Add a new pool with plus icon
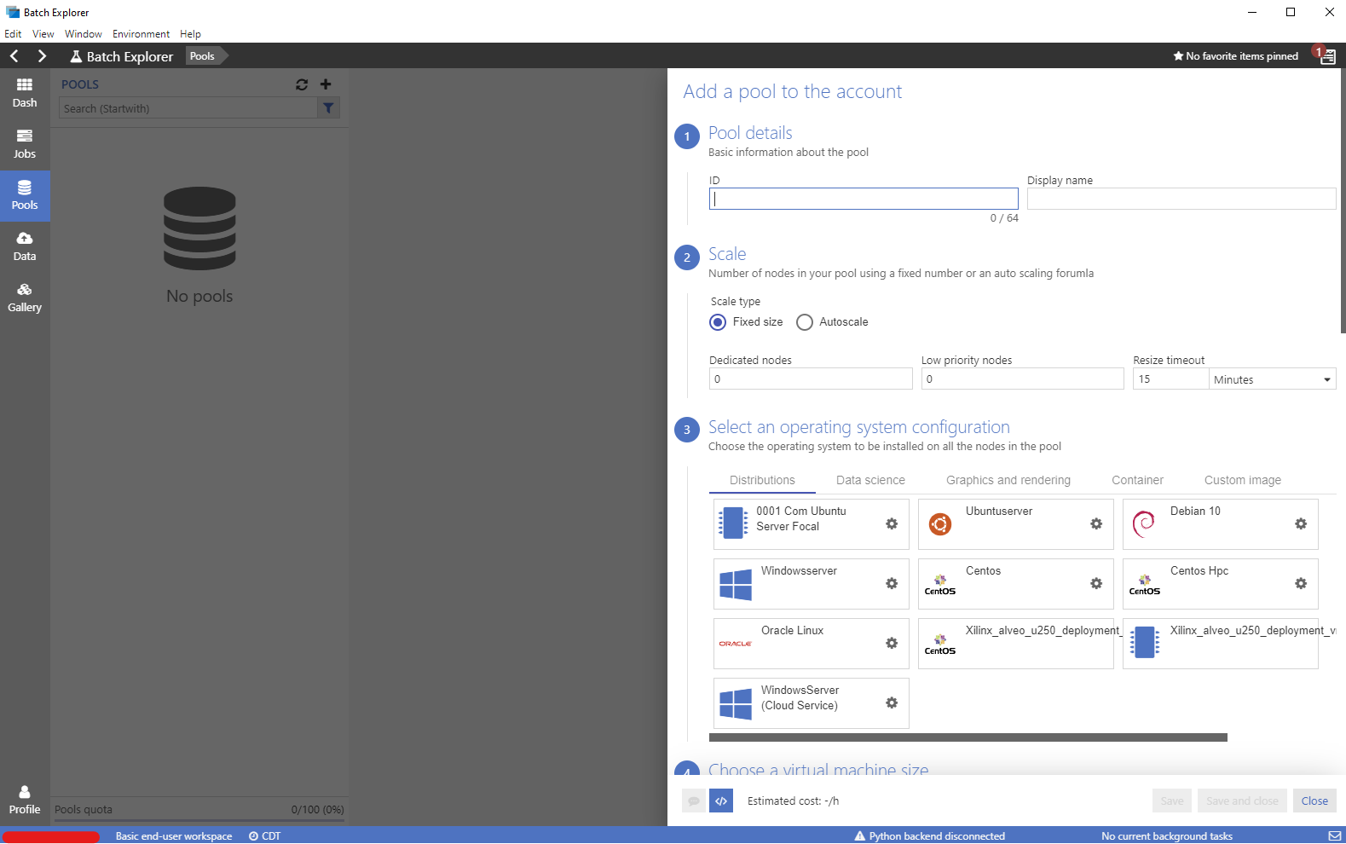 click(x=326, y=84)
